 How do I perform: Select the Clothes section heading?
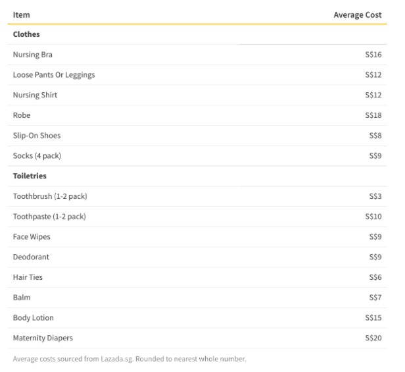(26, 34)
